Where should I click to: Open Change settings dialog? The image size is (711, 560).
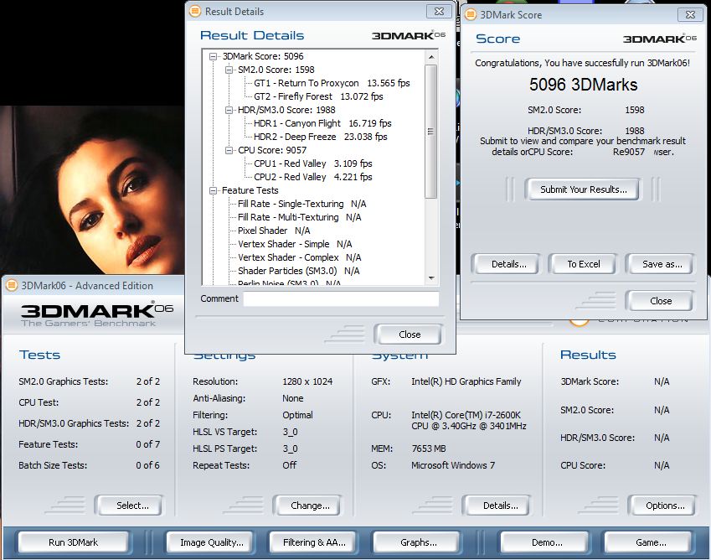310,506
